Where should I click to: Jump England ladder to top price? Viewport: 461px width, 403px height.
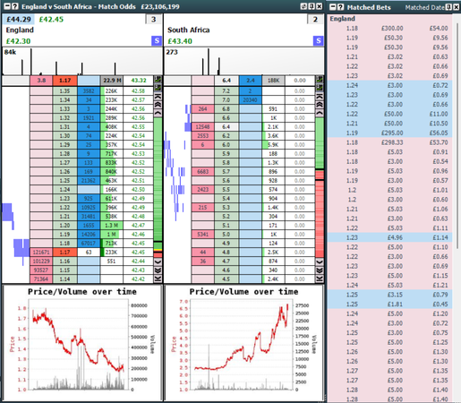click(158, 97)
